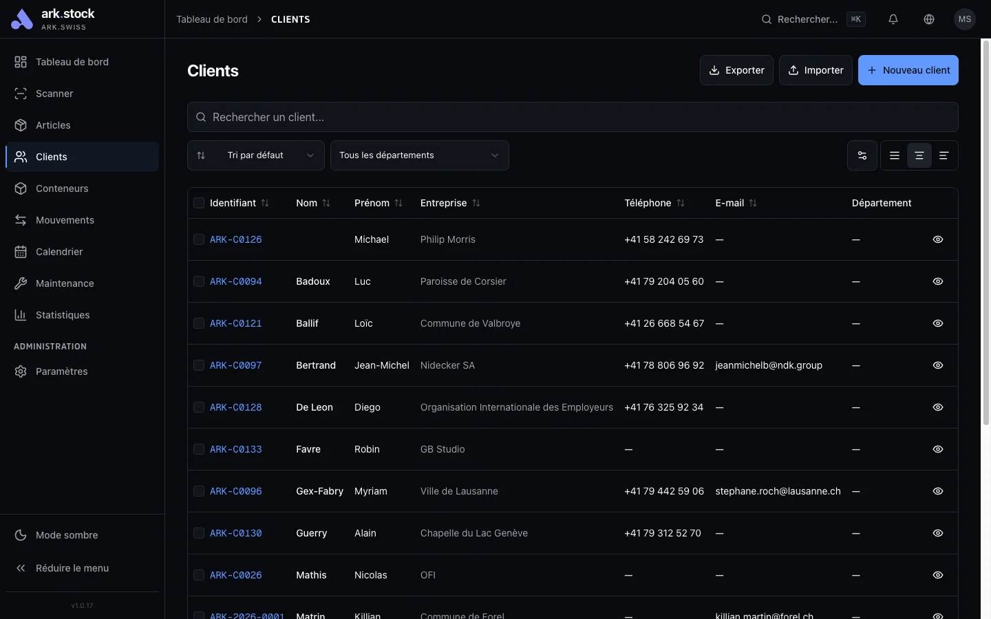
Task: Select the Scanner sidebar icon
Action: 21,94
